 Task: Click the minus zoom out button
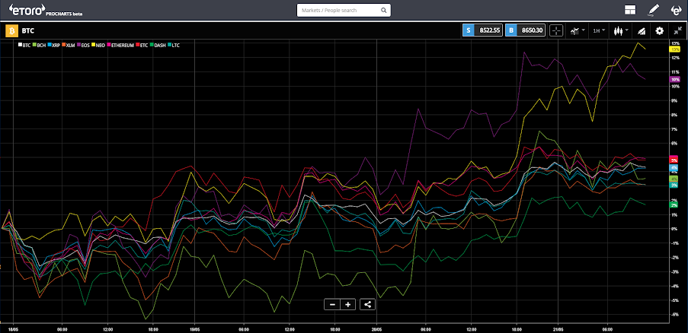(x=332, y=304)
